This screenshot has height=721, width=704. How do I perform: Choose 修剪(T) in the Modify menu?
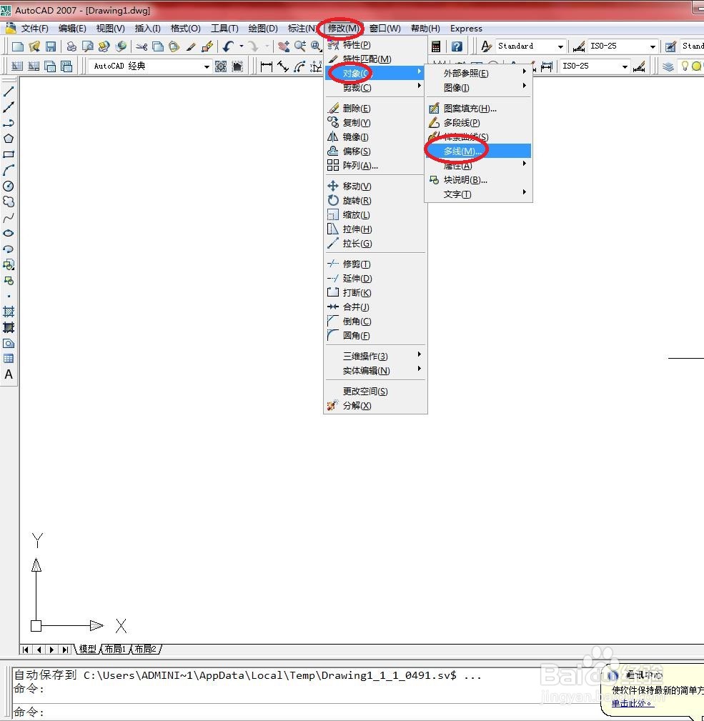375,264
